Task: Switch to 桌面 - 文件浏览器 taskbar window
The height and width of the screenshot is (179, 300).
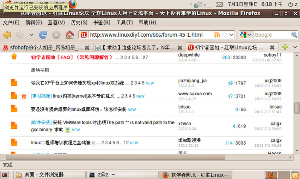Action: pyautogui.click(x=50, y=175)
